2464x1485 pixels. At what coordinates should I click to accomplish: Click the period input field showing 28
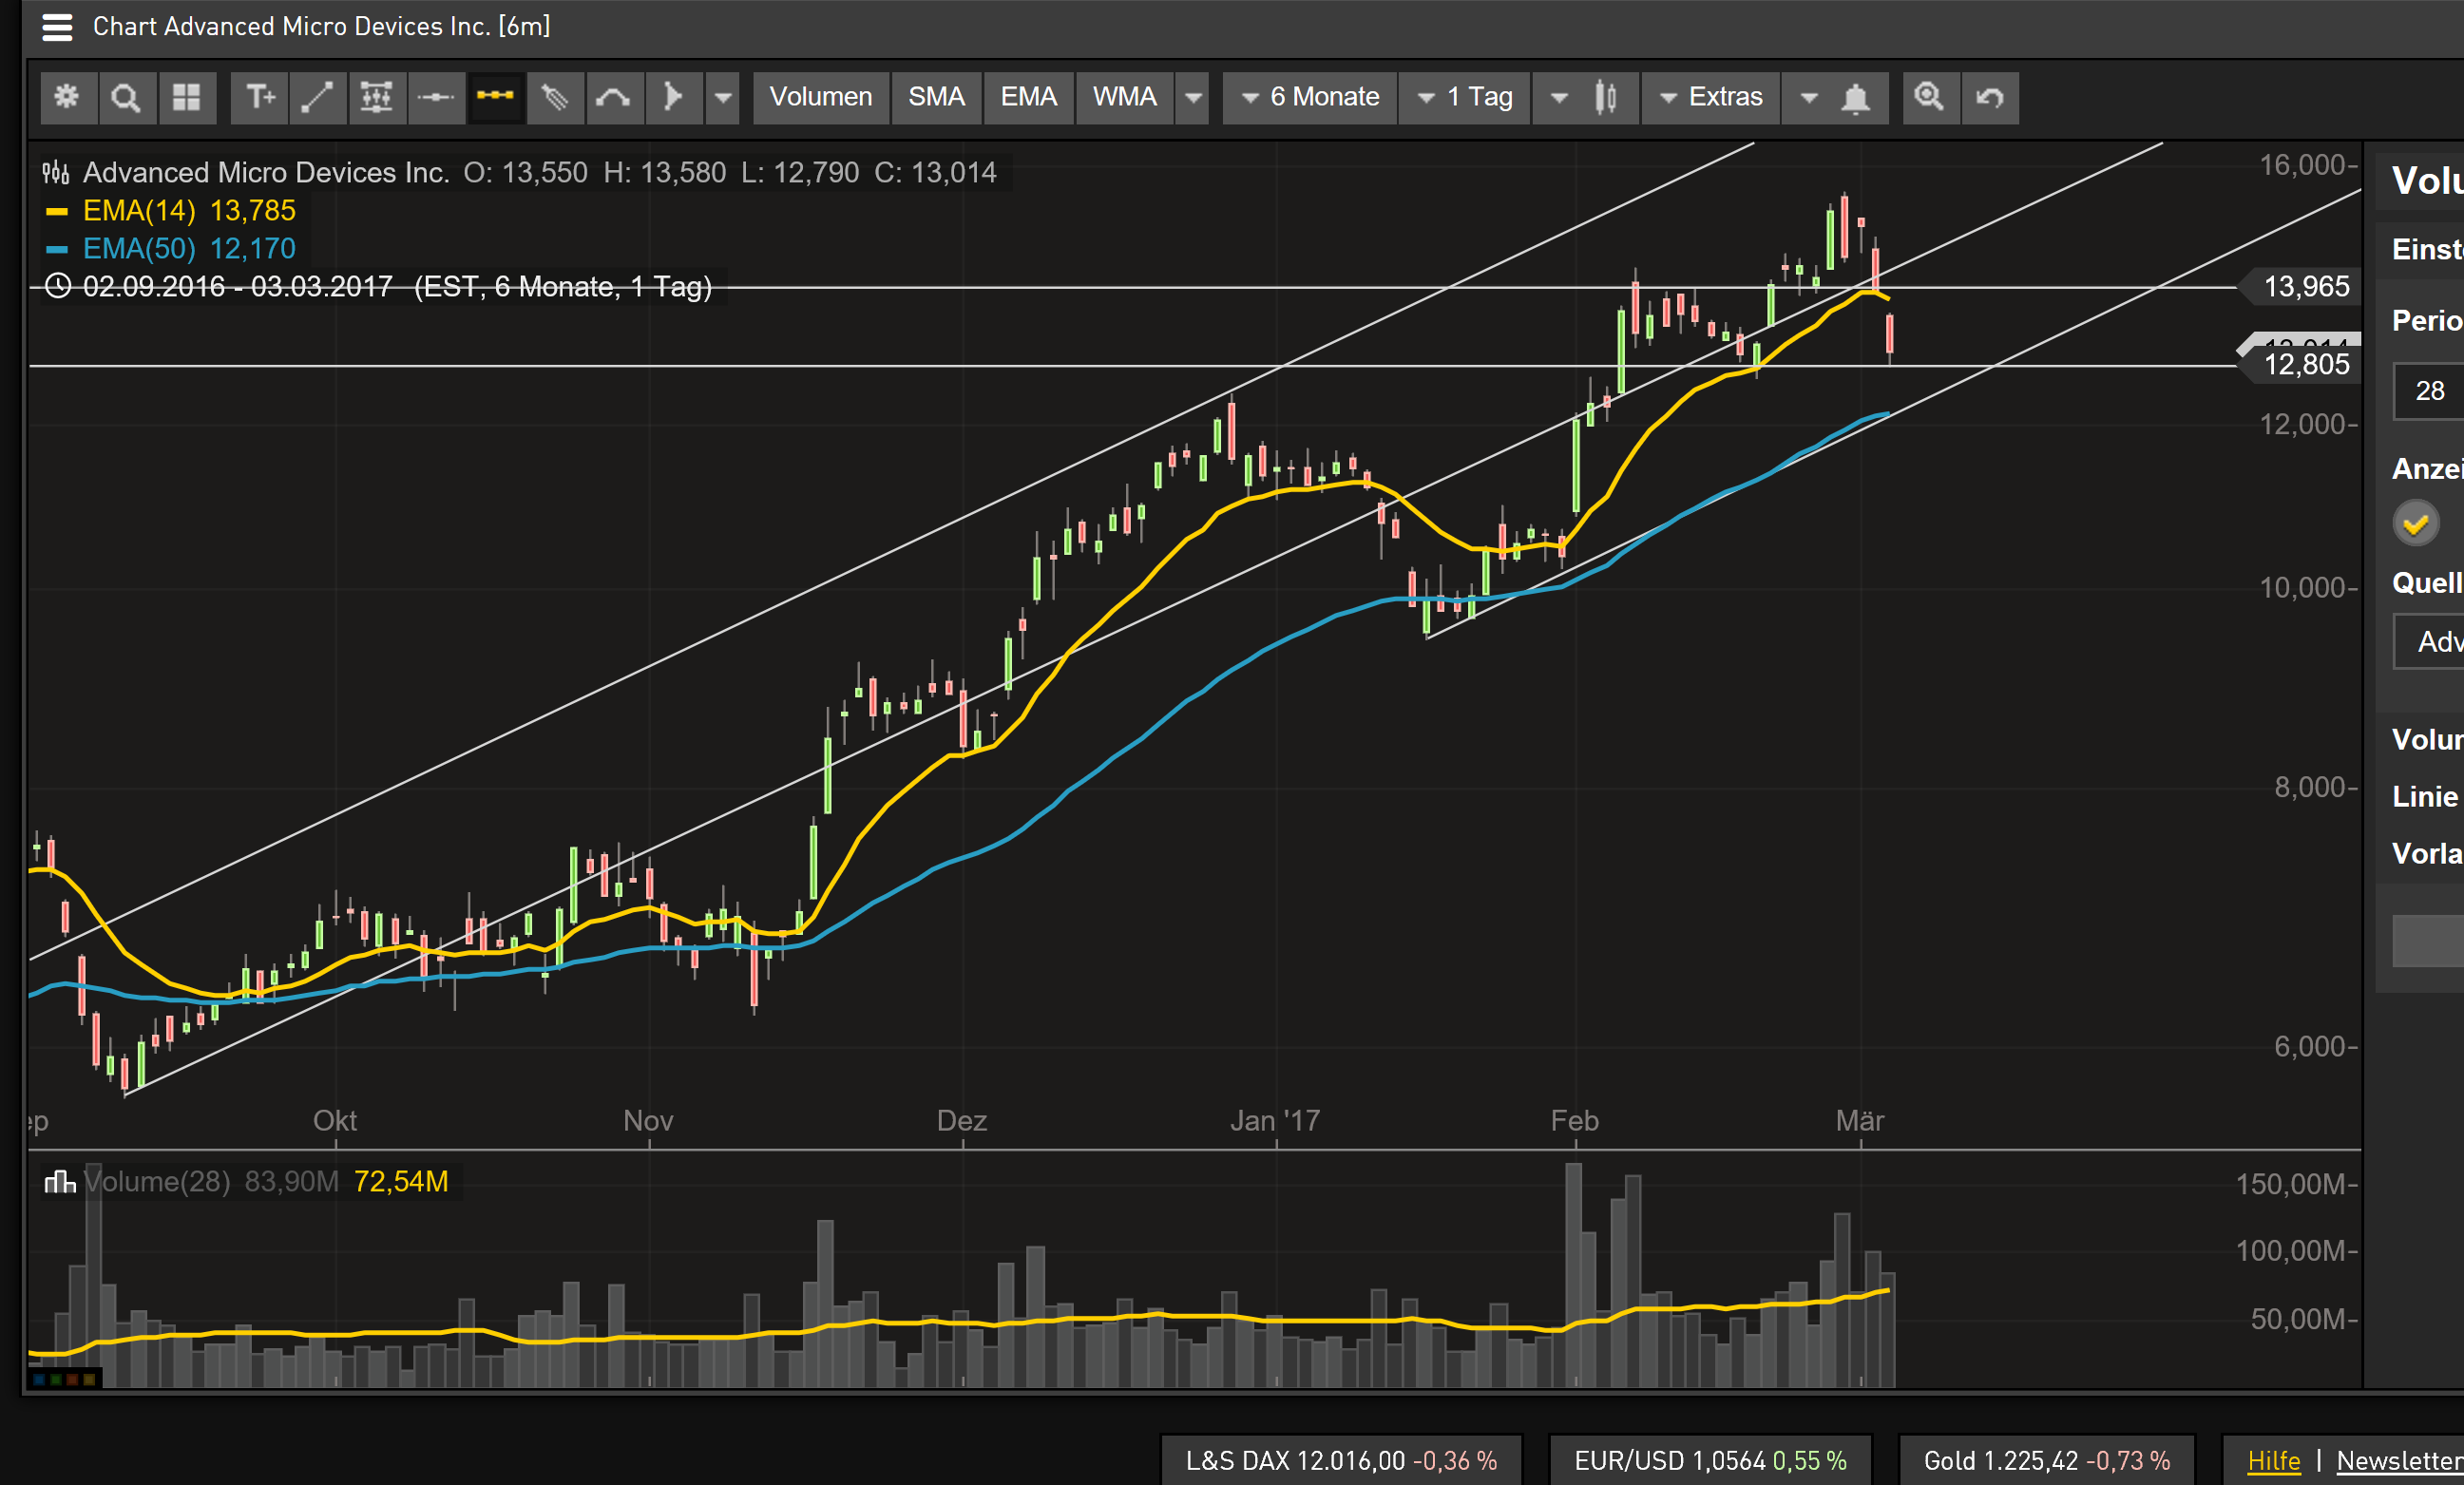(2430, 391)
